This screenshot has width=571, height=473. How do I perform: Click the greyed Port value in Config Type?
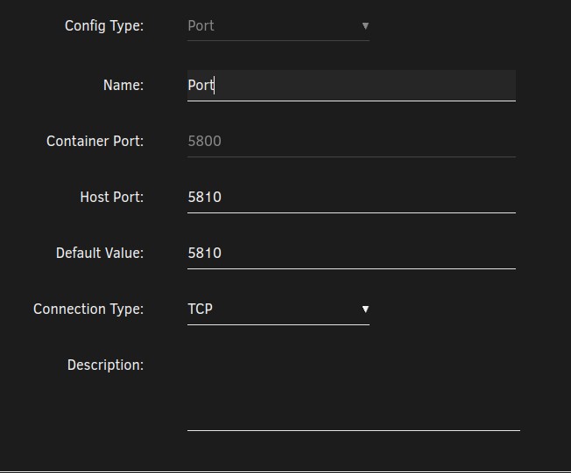click(201, 26)
